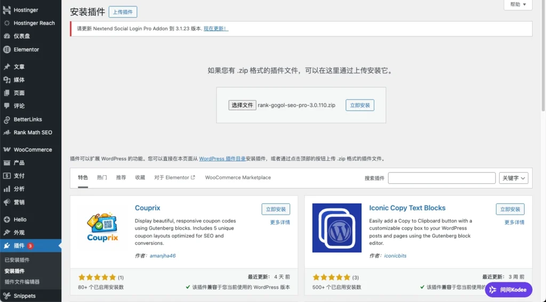Open Couprix 更多详情 more details link
546x302 pixels.
pyautogui.click(x=280, y=222)
